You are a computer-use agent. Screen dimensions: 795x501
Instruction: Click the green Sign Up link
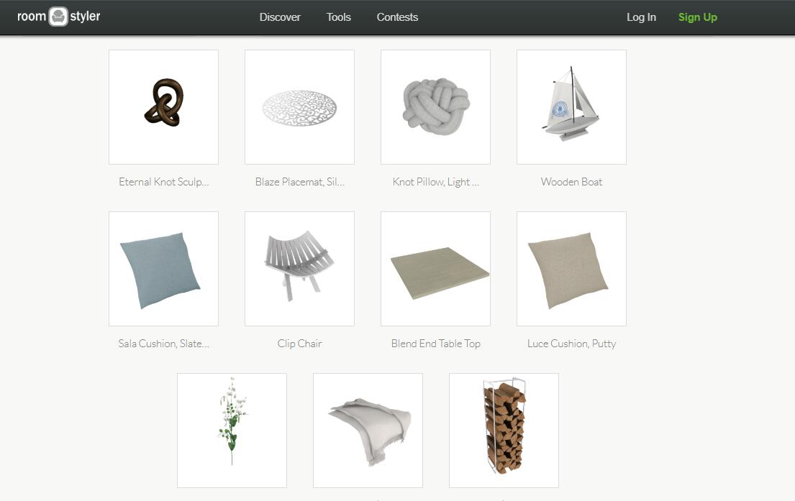click(698, 17)
